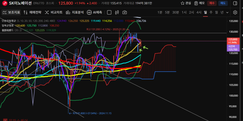Capture chart with camera icon

124,12
